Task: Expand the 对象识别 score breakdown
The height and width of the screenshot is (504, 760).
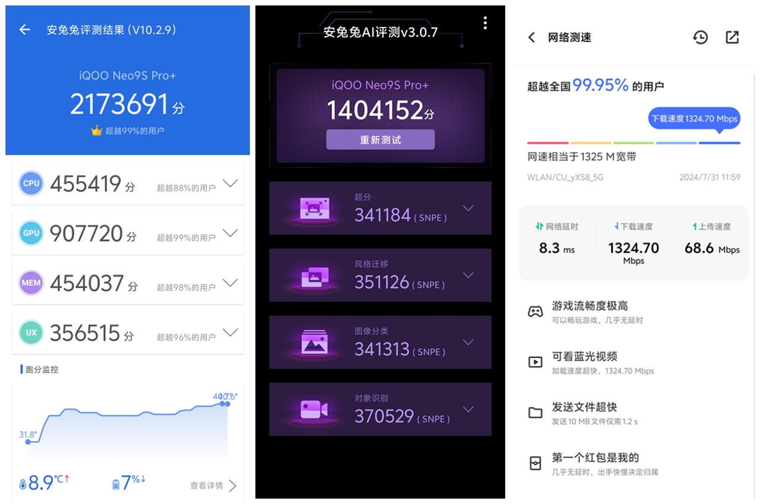Action: pos(468,410)
